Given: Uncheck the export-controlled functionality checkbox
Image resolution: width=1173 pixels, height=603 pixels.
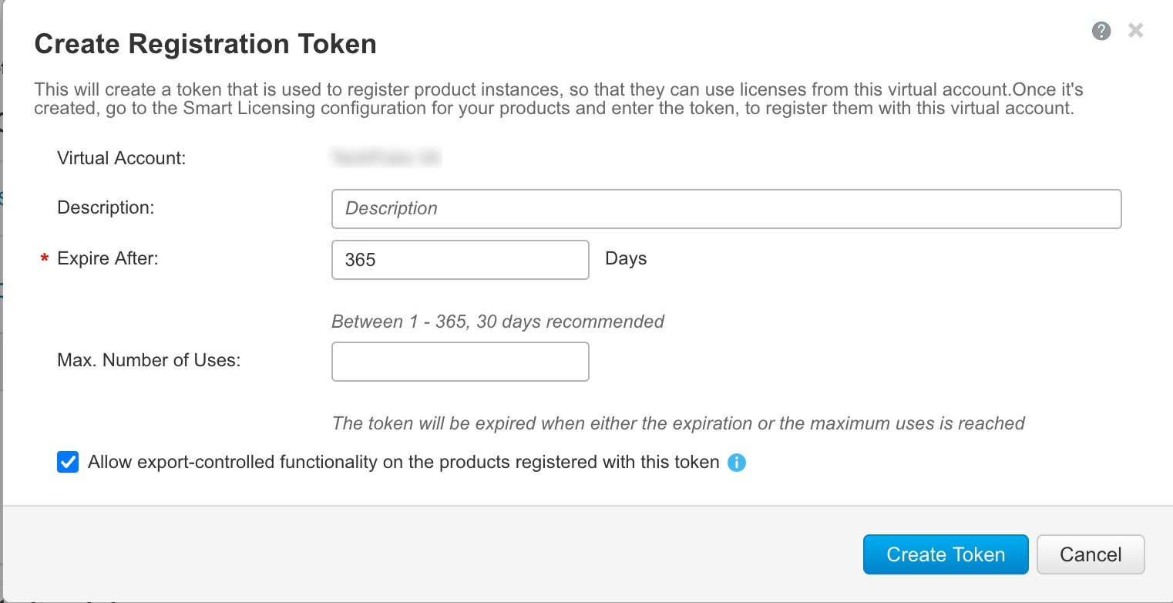Looking at the screenshot, I should point(68,463).
